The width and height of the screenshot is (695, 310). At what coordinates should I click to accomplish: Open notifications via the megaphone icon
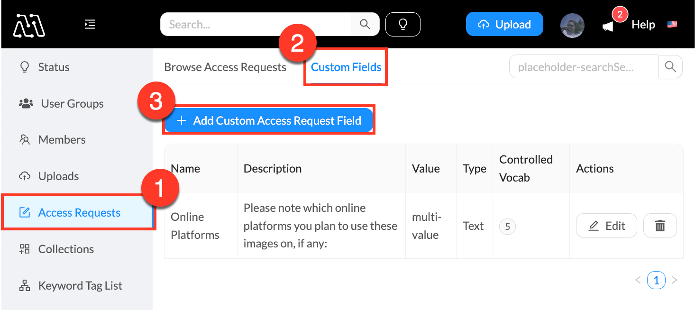click(608, 26)
